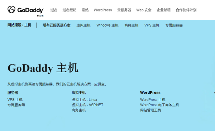
Task: Select VPS 主机 in the sub navigation bar
Action: (152, 25)
